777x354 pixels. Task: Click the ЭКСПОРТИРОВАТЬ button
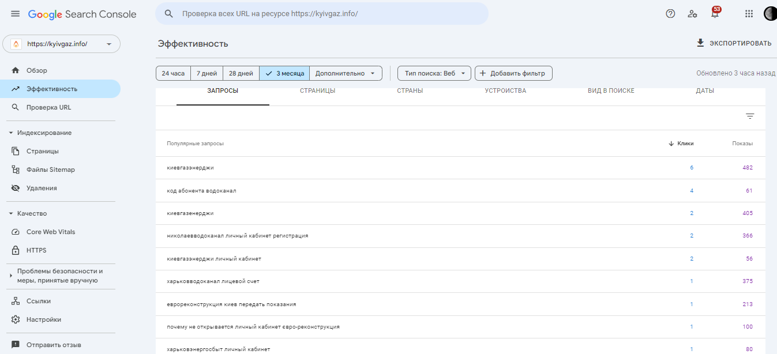pos(734,43)
